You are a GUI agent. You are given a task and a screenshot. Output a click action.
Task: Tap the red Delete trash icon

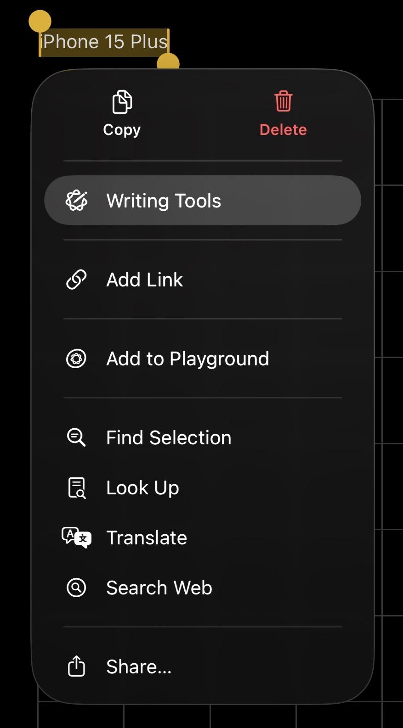(283, 101)
